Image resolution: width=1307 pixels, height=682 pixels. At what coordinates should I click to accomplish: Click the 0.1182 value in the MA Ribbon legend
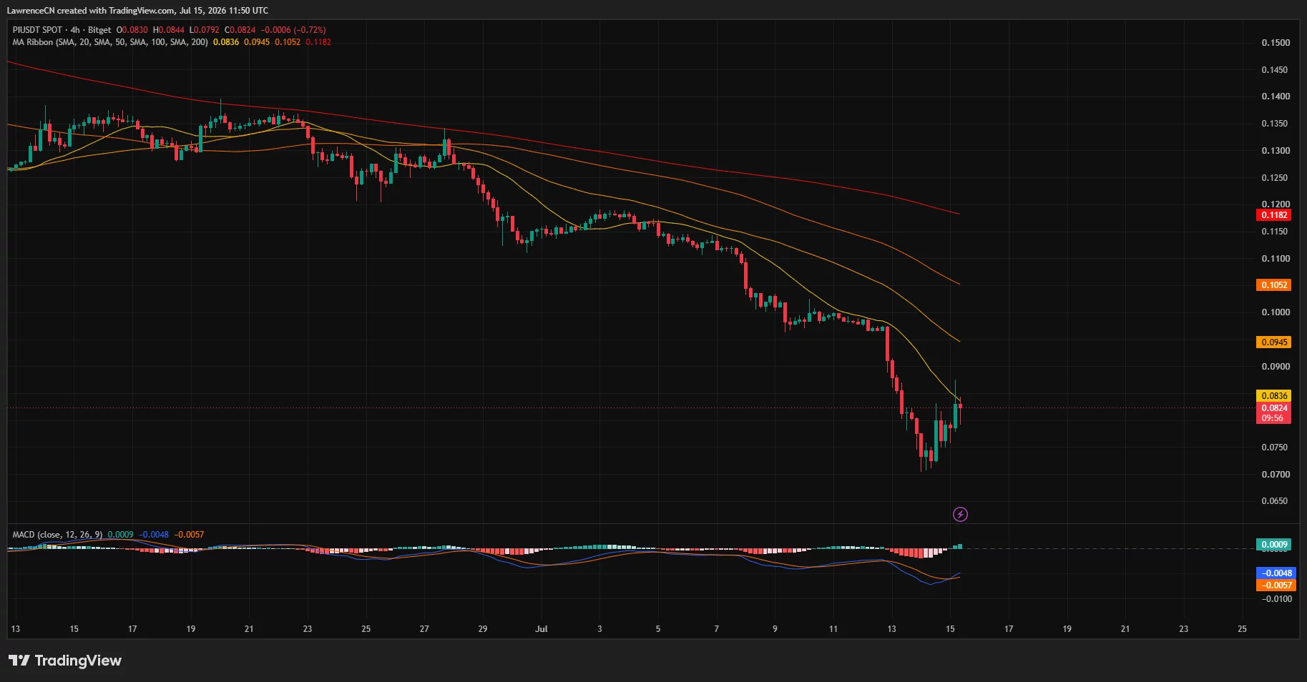[318, 42]
